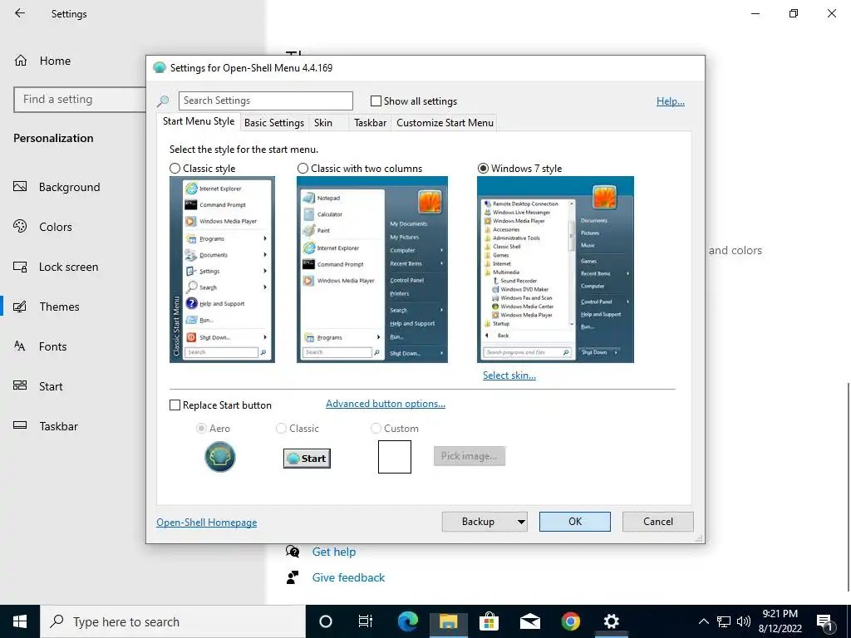Click the Get help link

[x=334, y=552]
